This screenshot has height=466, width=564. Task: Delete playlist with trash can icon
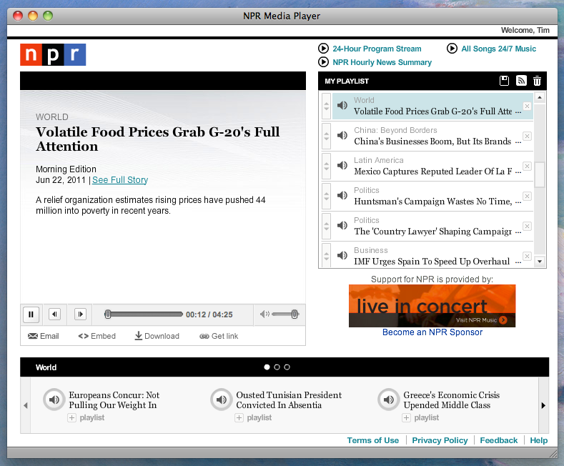538,81
